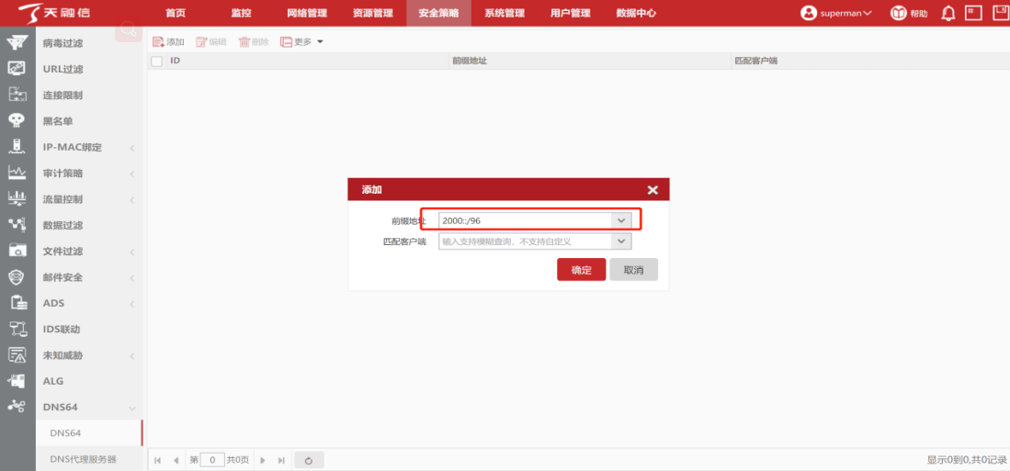Open the 匹配客户端 dropdown arrow
The height and width of the screenshot is (471, 1010).
tap(621, 241)
